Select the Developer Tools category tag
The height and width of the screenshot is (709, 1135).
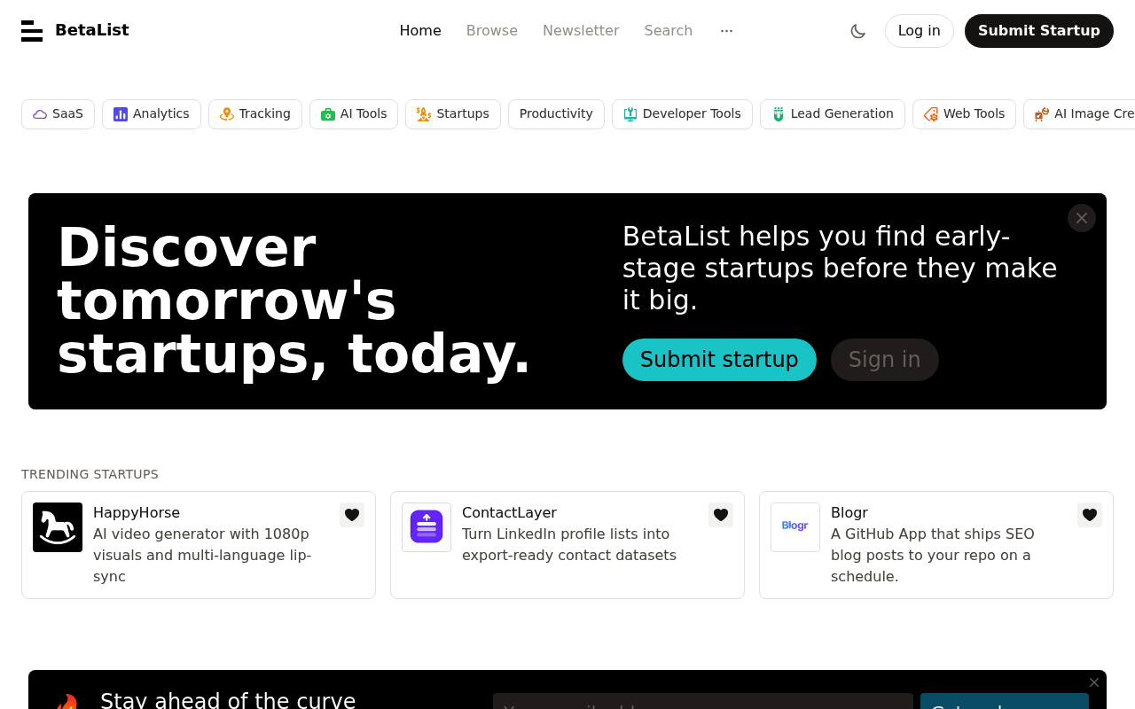point(682,114)
